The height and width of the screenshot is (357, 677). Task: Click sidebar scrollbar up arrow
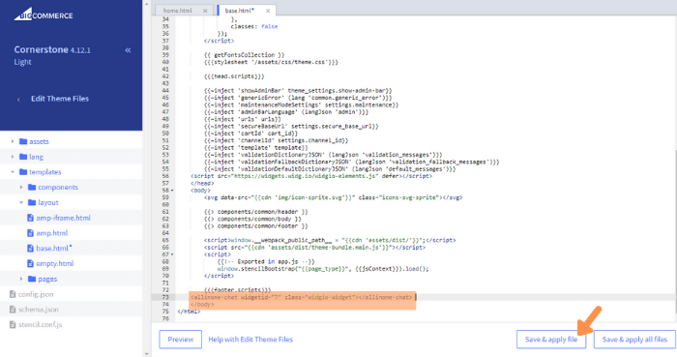(x=147, y=4)
